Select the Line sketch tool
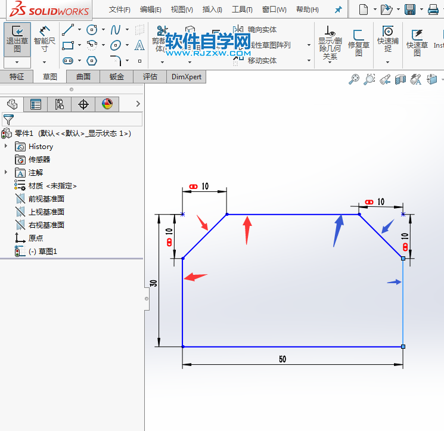This screenshot has width=444, height=431. click(x=68, y=30)
